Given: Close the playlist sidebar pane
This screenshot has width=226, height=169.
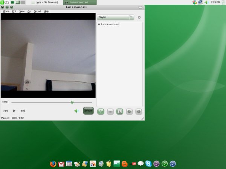Looking at the screenshot, I should pos(139,17).
